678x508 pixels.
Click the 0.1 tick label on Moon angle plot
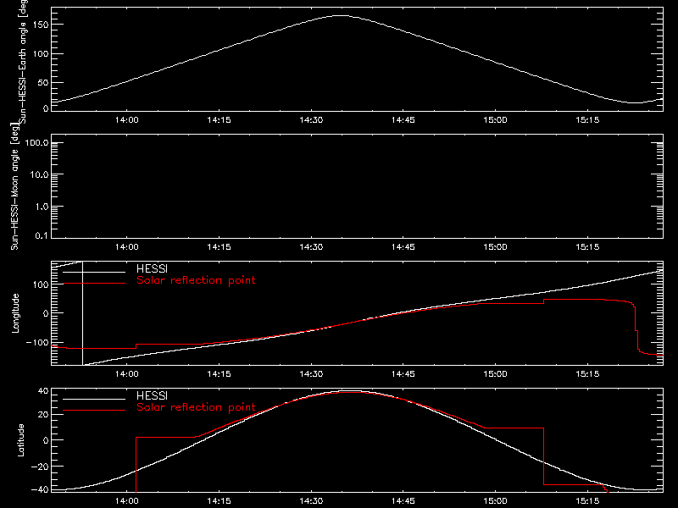point(42,235)
